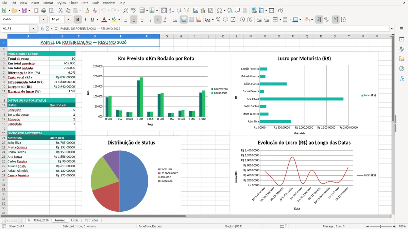
Task: Click Insert Comment icon
Action: [x=237, y=11]
